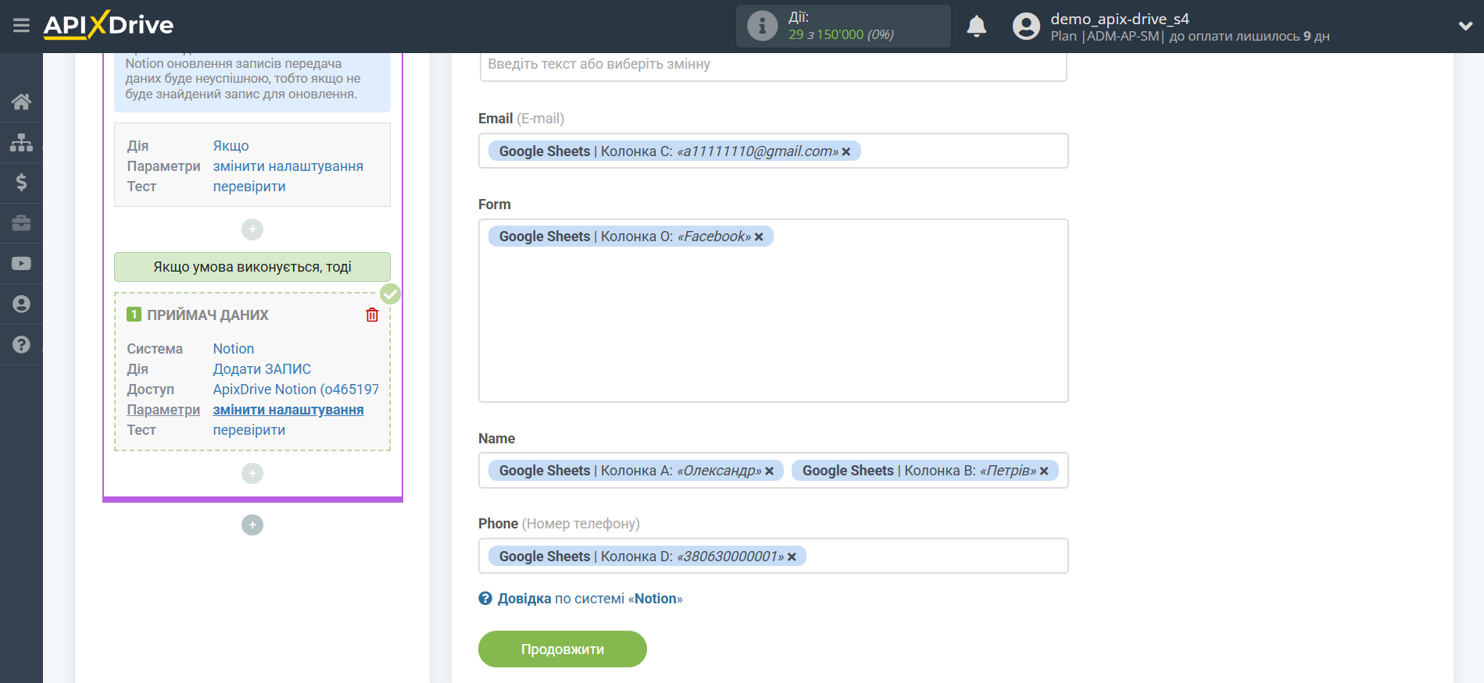Click the Якщо action link

(x=231, y=146)
